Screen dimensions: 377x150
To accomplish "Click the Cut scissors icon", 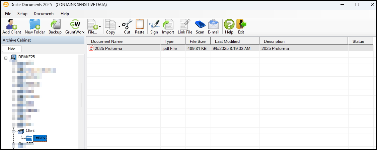I will [x=127, y=26].
